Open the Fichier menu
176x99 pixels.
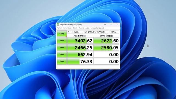59,28
